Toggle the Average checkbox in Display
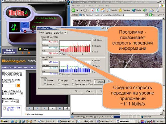The height and width of the screenshot is (124, 166). [45, 84]
